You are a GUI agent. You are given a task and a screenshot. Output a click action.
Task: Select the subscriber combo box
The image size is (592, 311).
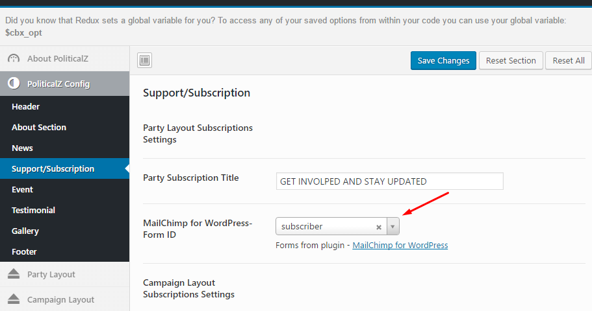click(337, 226)
